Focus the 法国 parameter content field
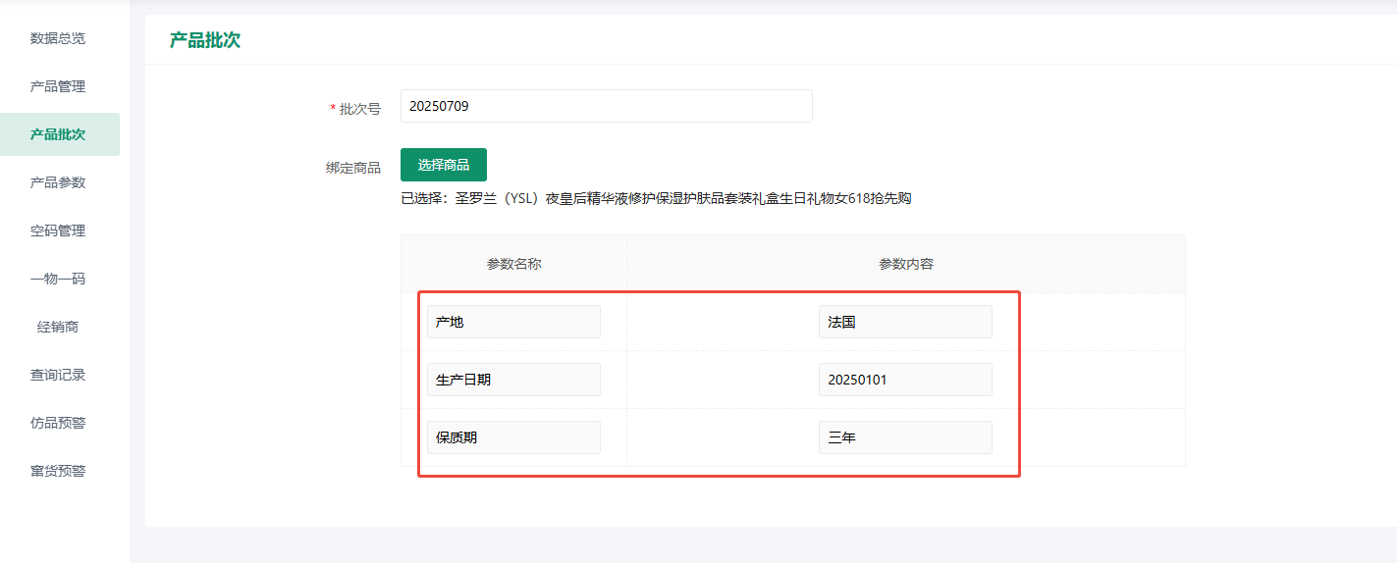The width and height of the screenshot is (1397, 563). 905,322
